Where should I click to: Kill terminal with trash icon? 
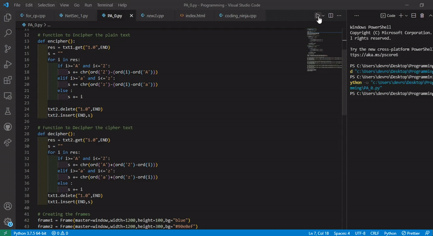[422, 16]
